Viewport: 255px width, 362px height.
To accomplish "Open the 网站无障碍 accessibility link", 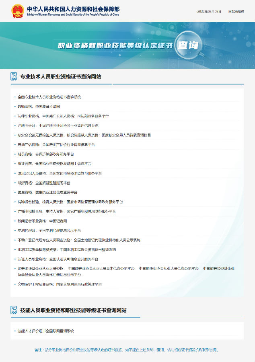I will 236,11.
